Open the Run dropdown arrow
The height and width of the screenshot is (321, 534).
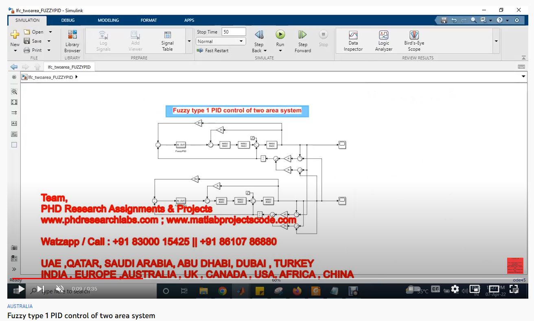tap(280, 51)
